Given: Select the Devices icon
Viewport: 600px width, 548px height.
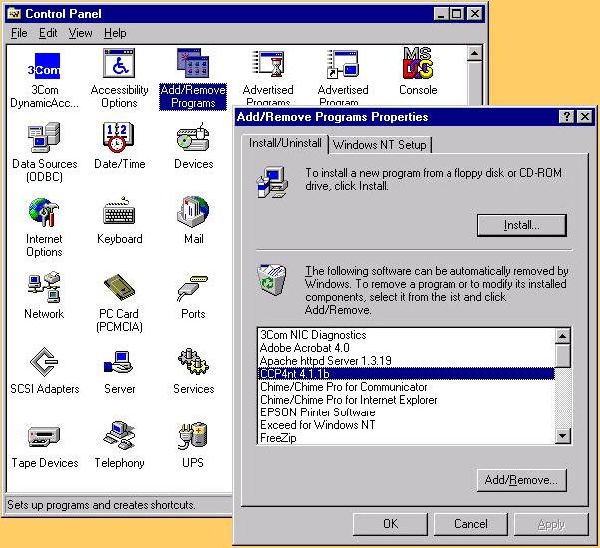Looking at the screenshot, I should click(x=193, y=137).
